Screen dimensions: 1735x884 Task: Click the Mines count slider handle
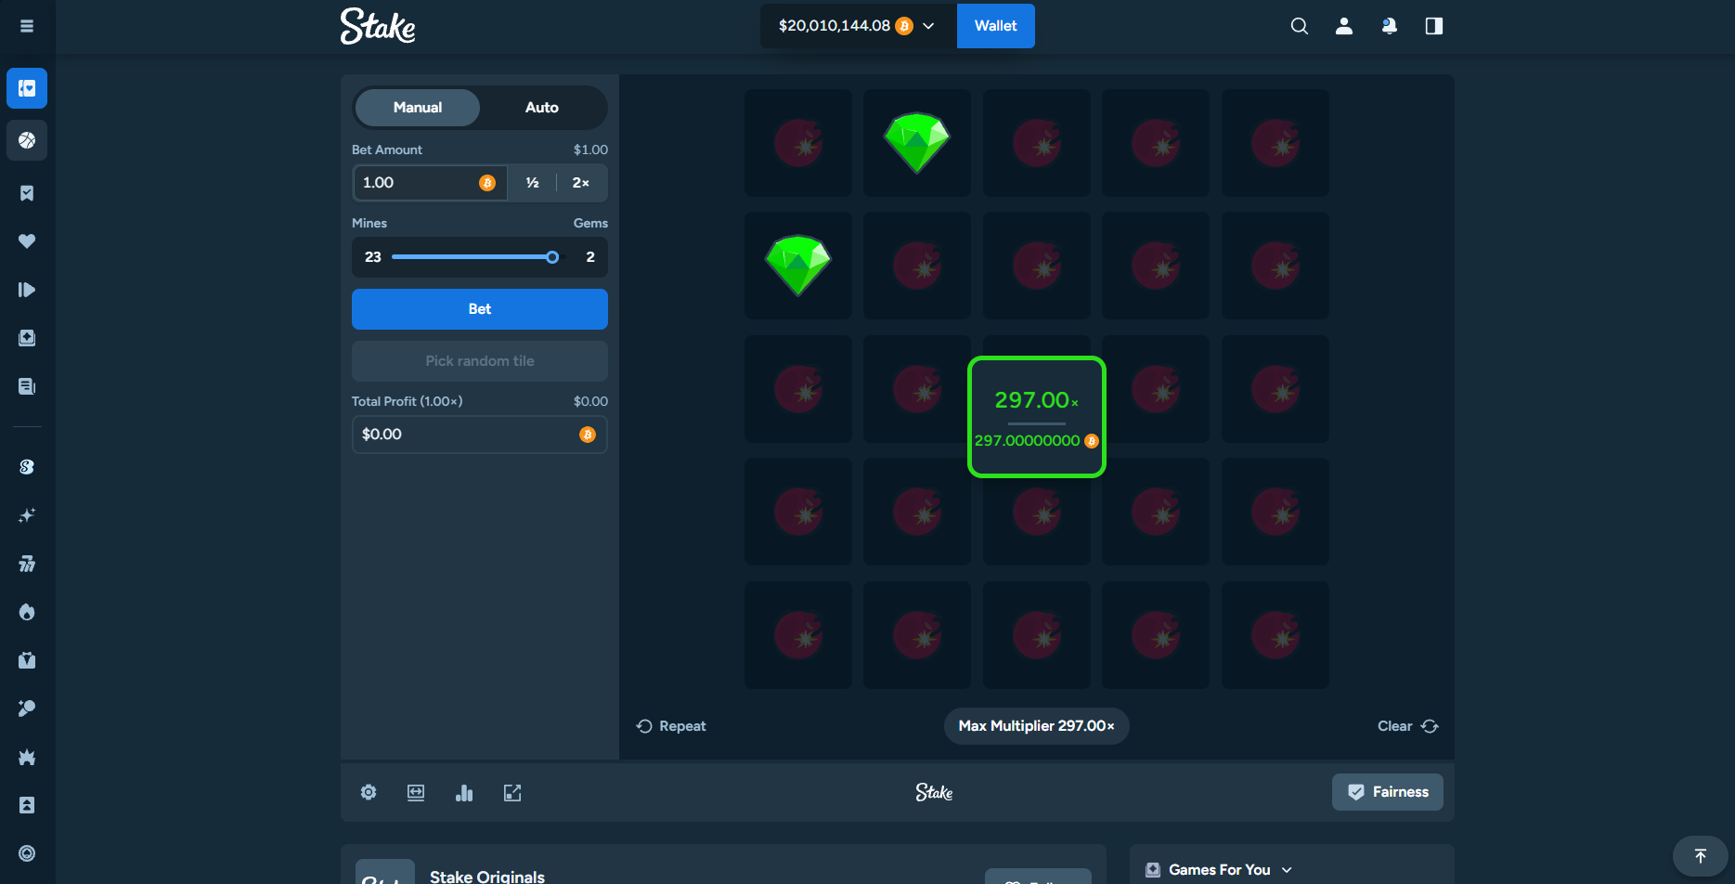pos(552,257)
